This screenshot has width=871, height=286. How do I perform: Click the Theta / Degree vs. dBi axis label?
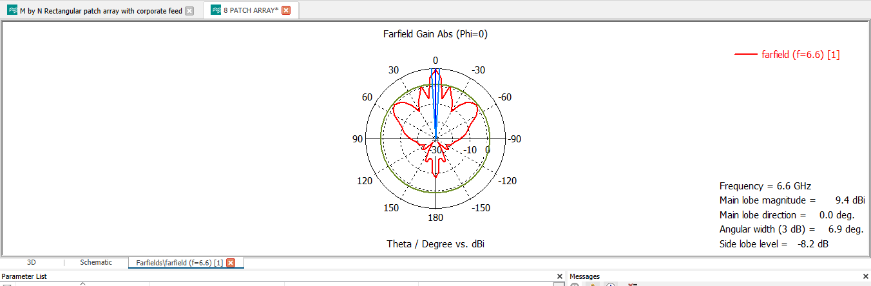(x=435, y=243)
